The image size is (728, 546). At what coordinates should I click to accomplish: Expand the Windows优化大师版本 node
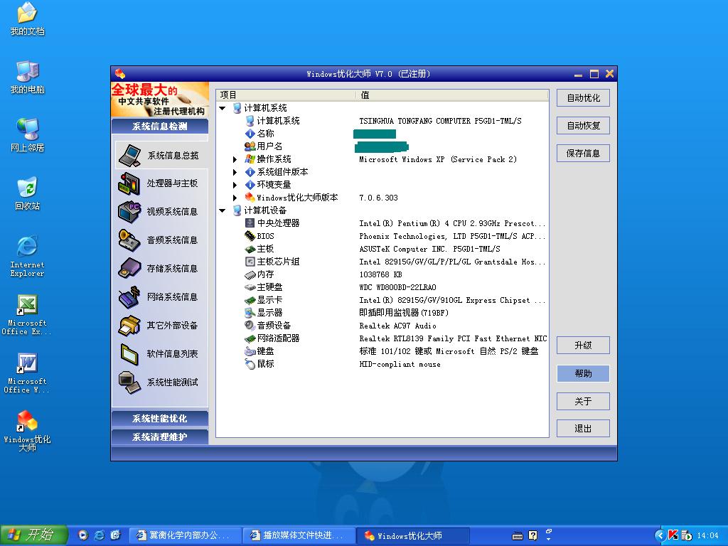click(x=235, y=198)
